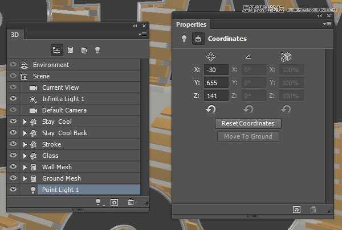The width and height of the screenshot is (342, 230).
Task: Hide Point Light 1
Action: coord(13,189)
